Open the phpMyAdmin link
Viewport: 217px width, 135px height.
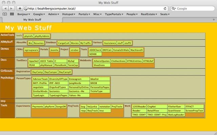[42, 36]
